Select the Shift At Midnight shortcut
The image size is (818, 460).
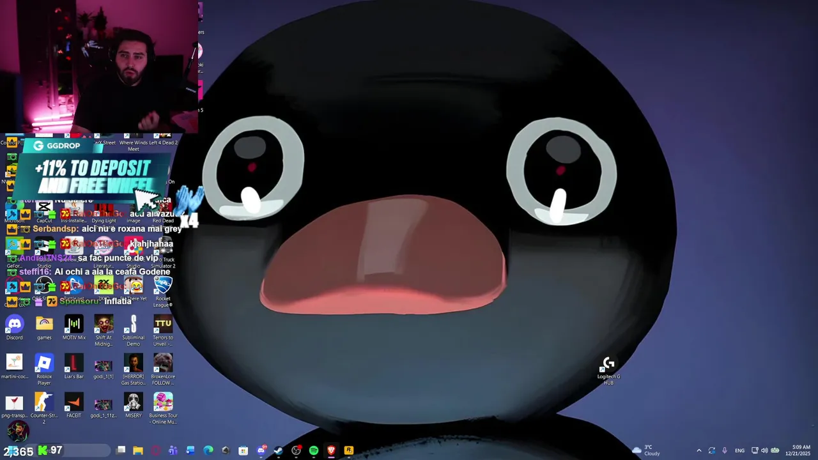pyautogui.click(x=104, y=331)
